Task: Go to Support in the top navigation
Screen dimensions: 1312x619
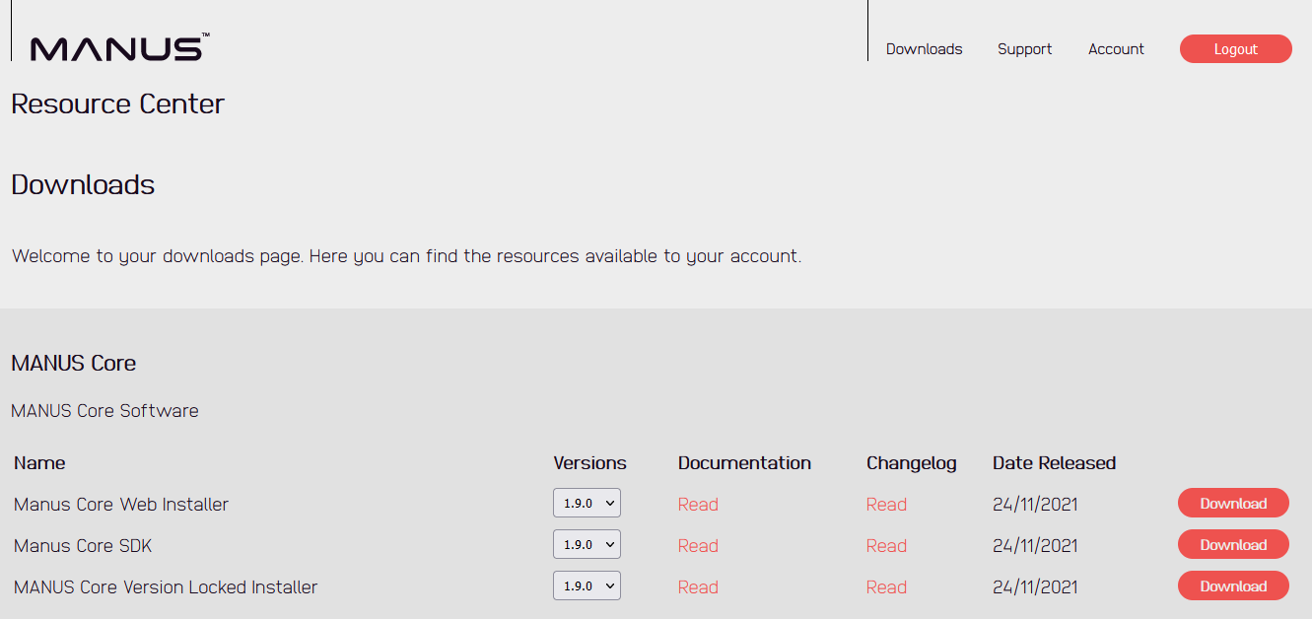Action: click(x=1024, y=49)
